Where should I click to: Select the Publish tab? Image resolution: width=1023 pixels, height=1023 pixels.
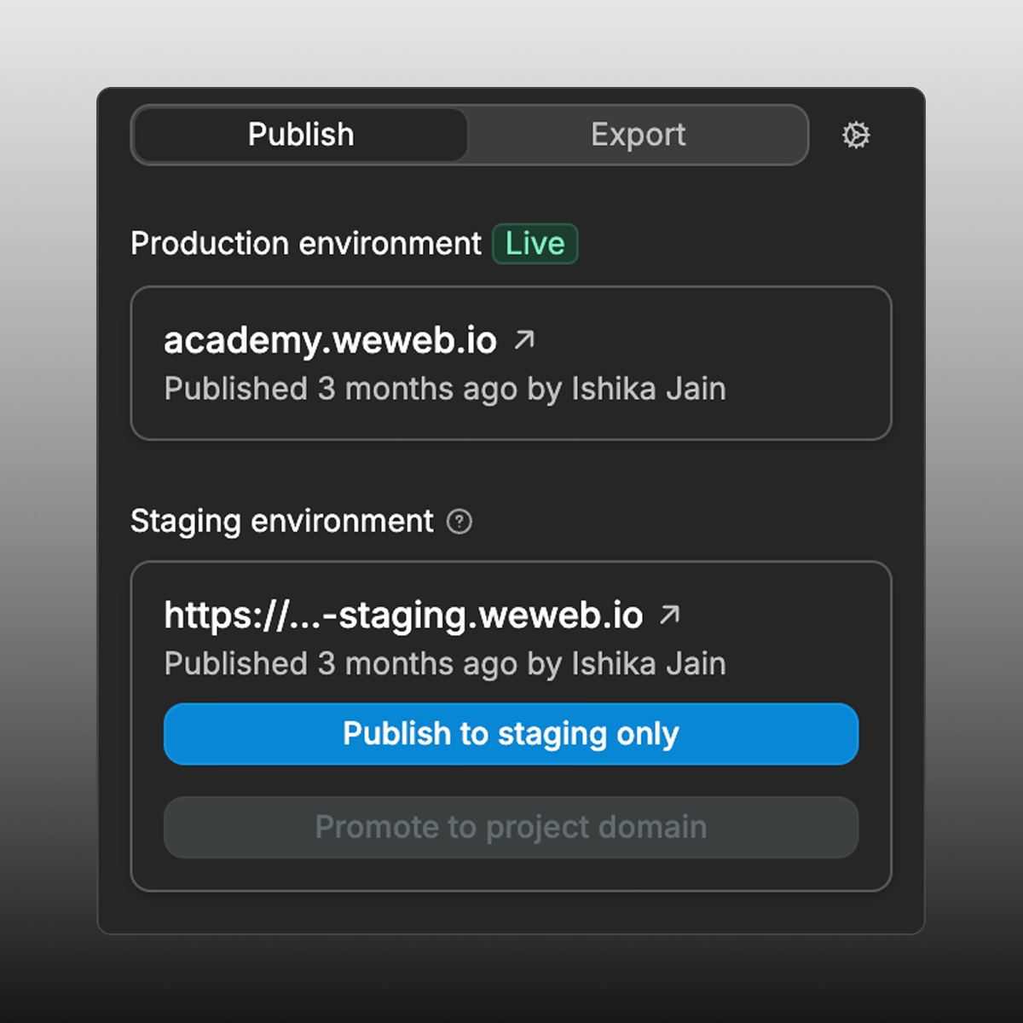point(300,135)
